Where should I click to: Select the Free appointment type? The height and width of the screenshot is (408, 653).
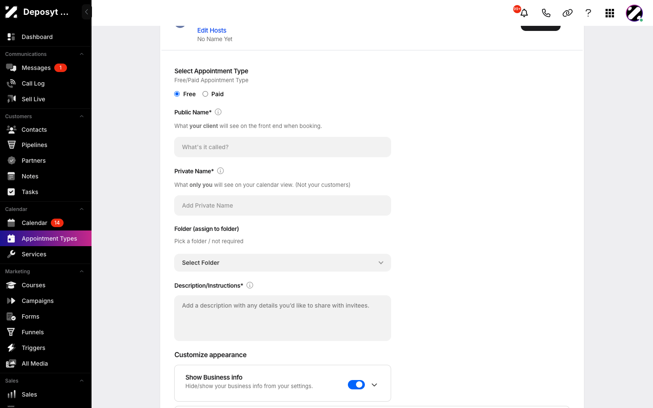tap(177, 94)
